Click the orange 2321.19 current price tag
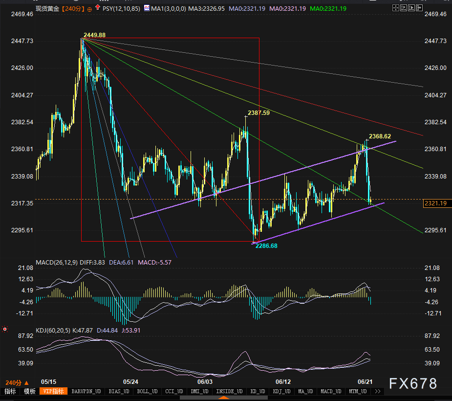The height and width of the screenshot is (401, 452). coord(435,203)
